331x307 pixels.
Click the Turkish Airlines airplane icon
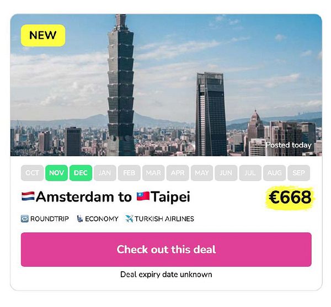click(129, 219)
